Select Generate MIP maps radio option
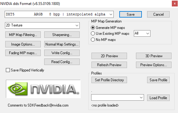Viewport: 178px width, 113px height. 93,28
